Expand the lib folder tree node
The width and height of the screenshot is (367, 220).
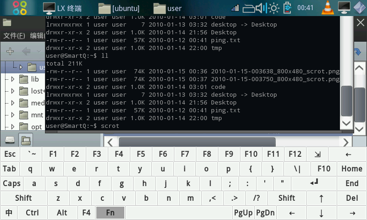(x=12, y=79)
